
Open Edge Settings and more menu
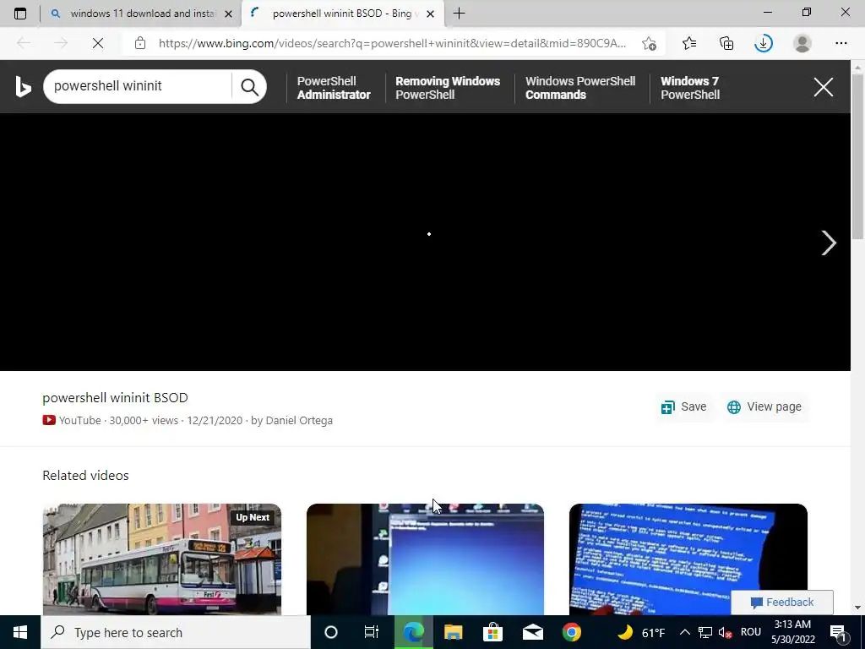coord(841,43)
